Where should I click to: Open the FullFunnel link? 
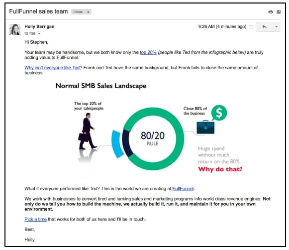183,189
